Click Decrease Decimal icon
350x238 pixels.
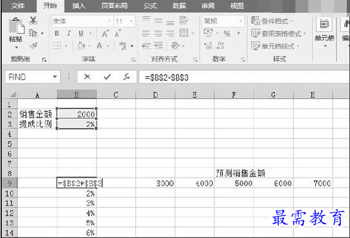point(220,46)
